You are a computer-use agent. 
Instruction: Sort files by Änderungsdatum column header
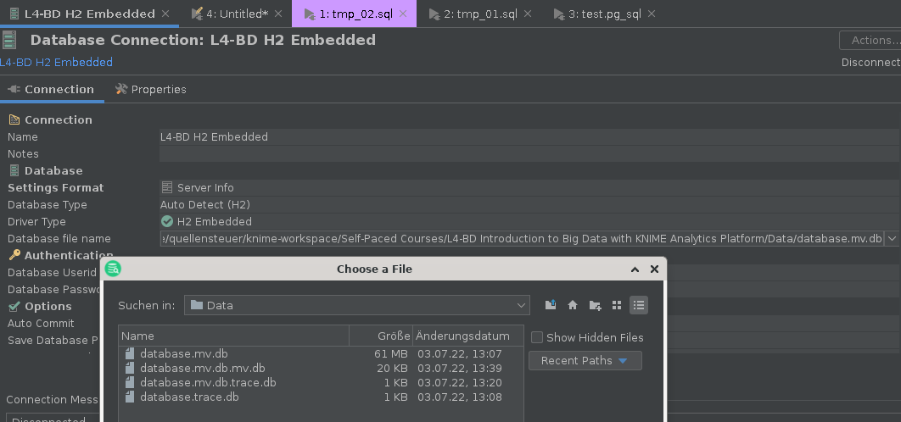pyautogui.click(x=463, y=336)
